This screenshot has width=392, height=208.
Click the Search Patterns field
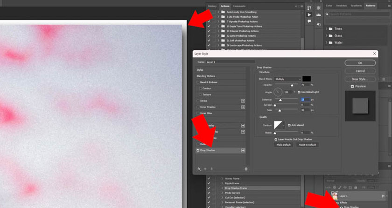click(x=359, y=14)
